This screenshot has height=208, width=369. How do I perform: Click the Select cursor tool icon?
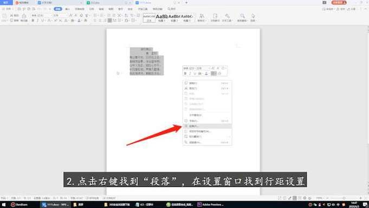pos(253,16)
